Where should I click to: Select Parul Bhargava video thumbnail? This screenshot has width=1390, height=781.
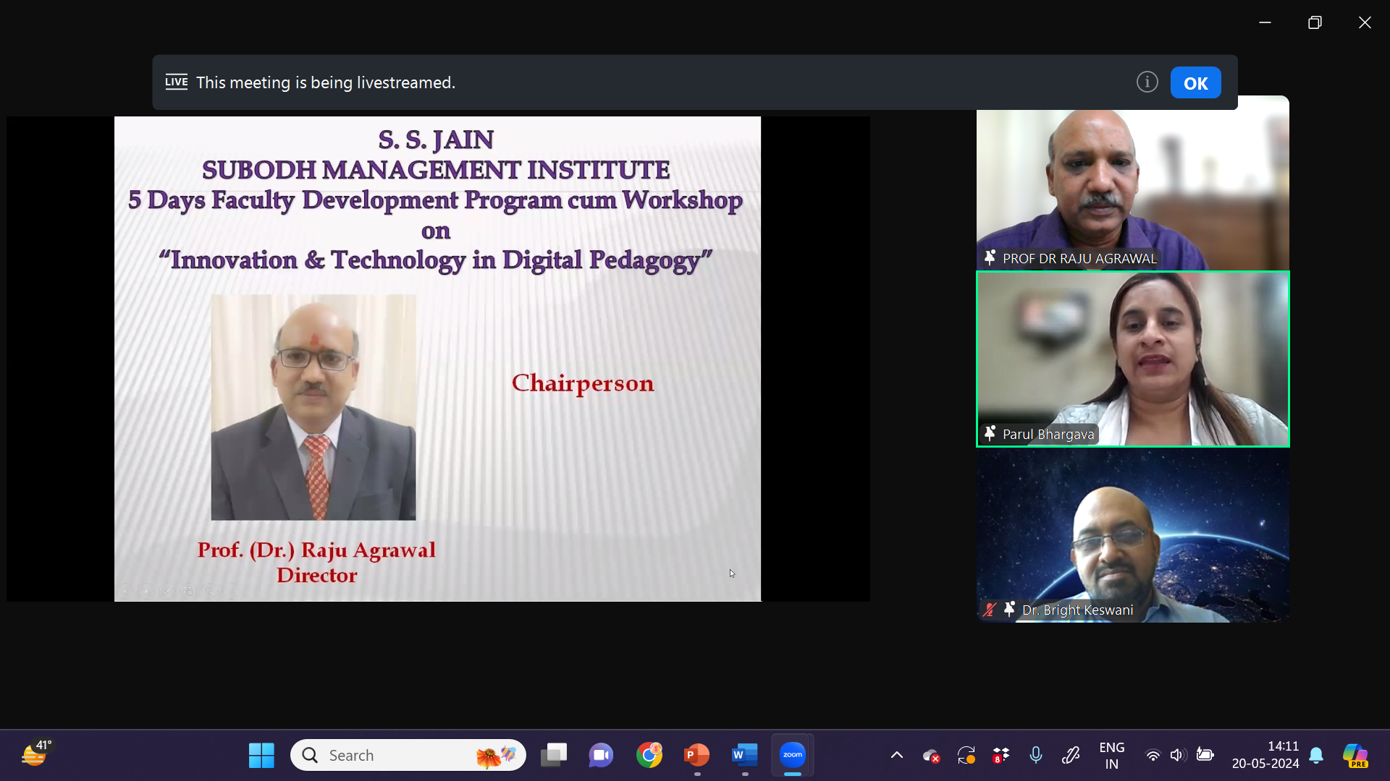1132,359
